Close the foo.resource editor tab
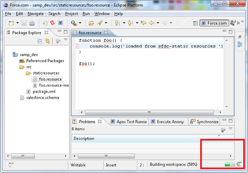 [x=106, y=32]
